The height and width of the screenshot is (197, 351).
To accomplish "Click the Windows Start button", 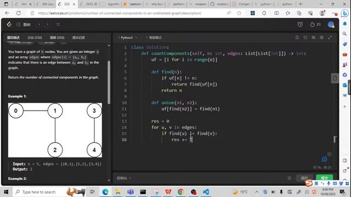I will click(x=6, y=192).
